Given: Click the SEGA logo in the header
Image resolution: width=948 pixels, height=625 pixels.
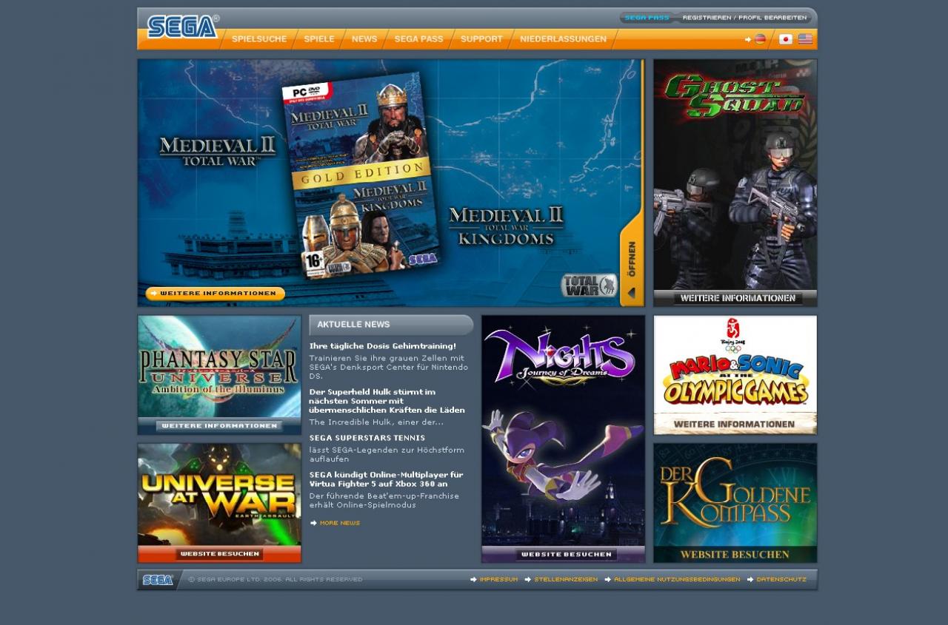Looking at the screenshot, I should pyautogui.click(x=182, y=27).
